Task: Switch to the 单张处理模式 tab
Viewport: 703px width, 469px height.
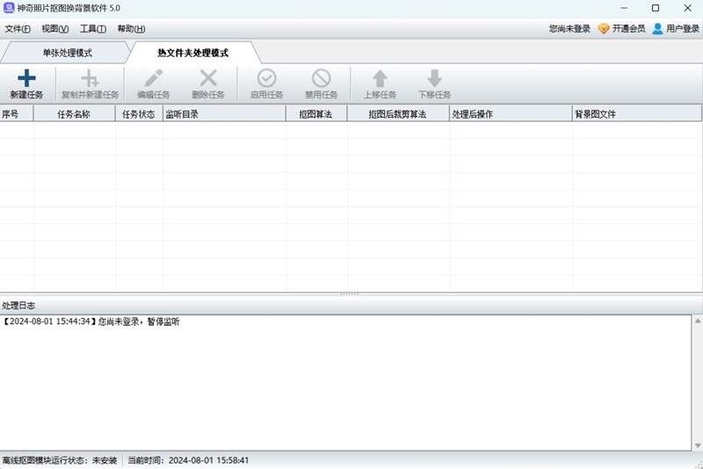Action: point(67,53)
